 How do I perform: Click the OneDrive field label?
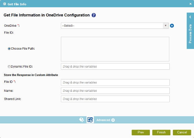click(x=12, y=26)
